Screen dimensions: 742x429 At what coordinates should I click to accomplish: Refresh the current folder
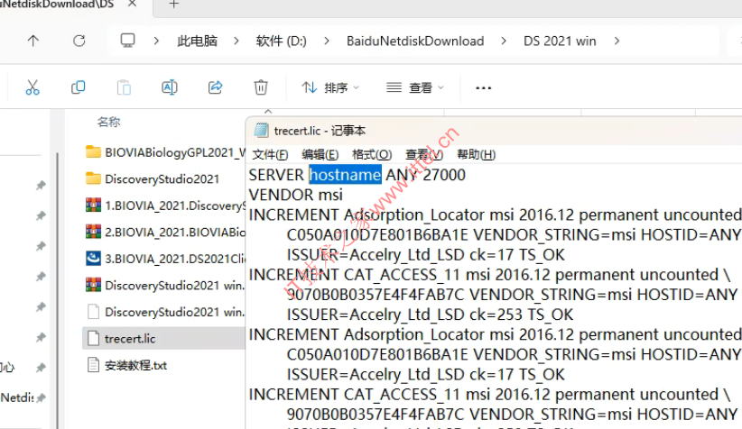[x=79, y=41]
